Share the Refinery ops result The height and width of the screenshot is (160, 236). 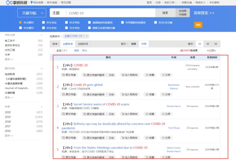[x=166, y=138]
